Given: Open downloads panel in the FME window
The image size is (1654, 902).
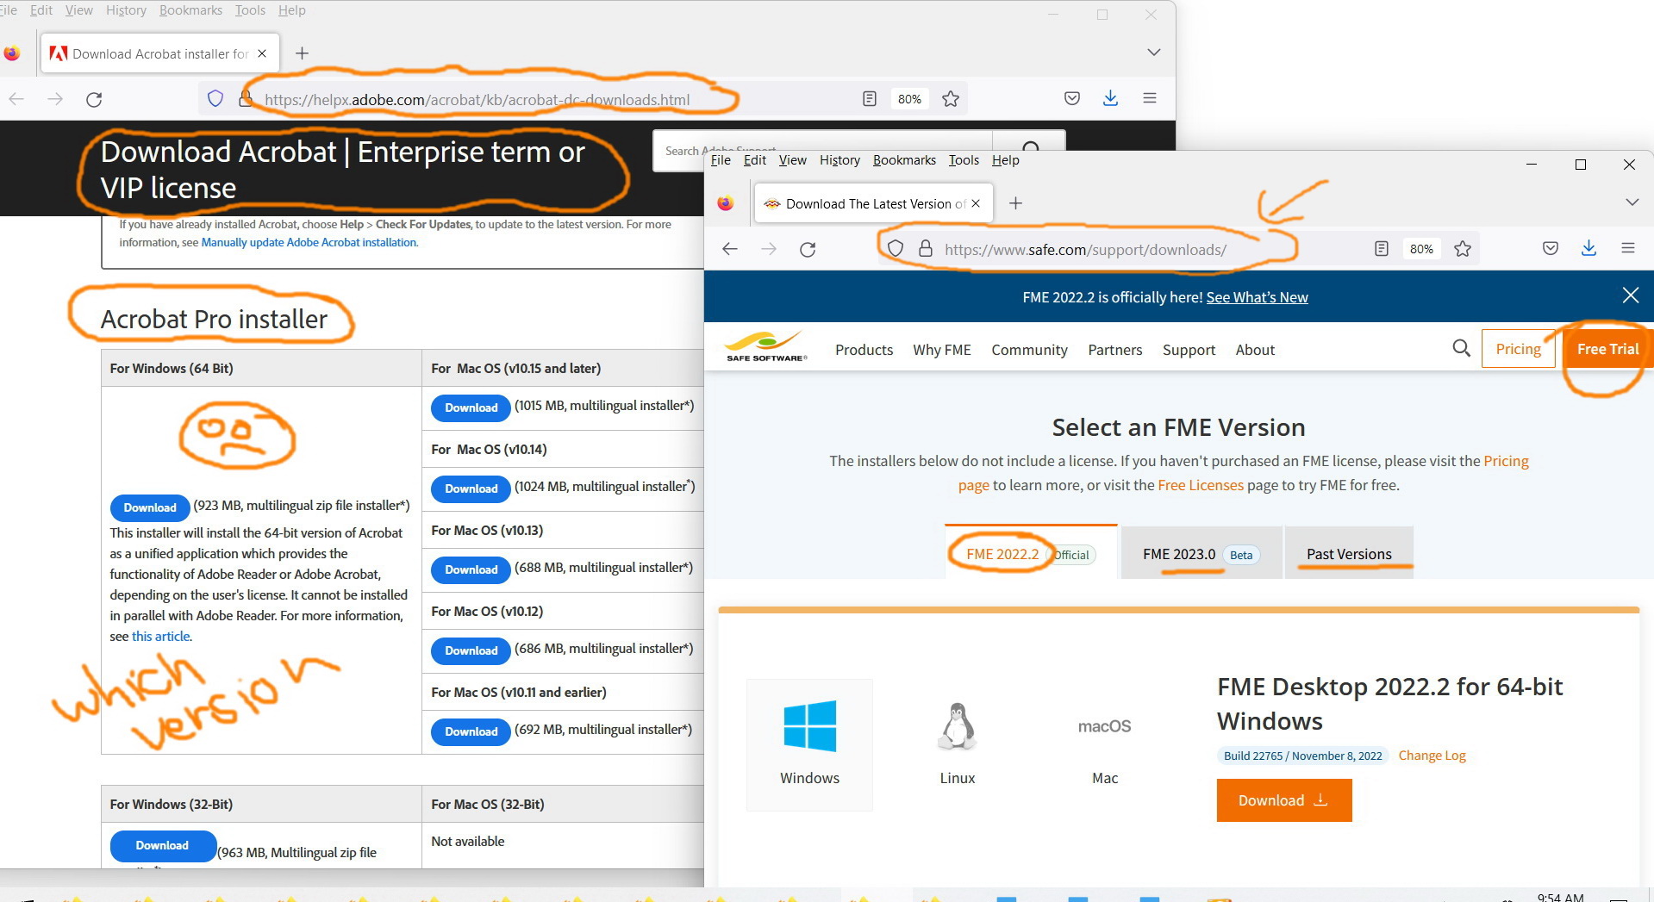Looking at the screenshot, I should [1588, 248].
